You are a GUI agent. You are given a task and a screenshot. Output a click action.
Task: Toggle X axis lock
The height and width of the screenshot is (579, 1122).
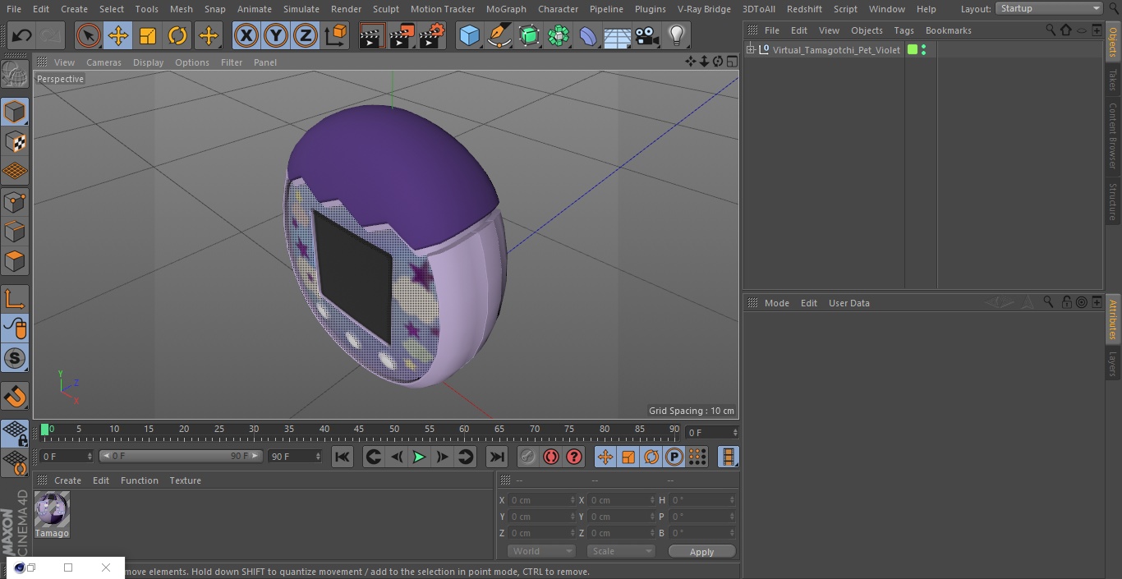(x=246, y=35)
